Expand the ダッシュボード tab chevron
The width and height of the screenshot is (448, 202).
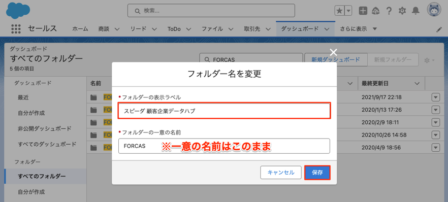[x=327, y=29]
